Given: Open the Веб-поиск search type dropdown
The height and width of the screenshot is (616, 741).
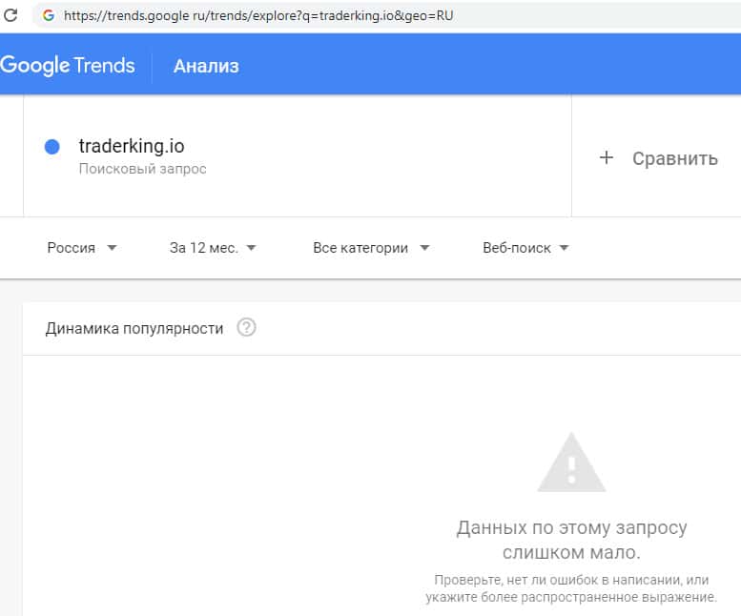Looking at the screenshot, I should pos(525,248).
